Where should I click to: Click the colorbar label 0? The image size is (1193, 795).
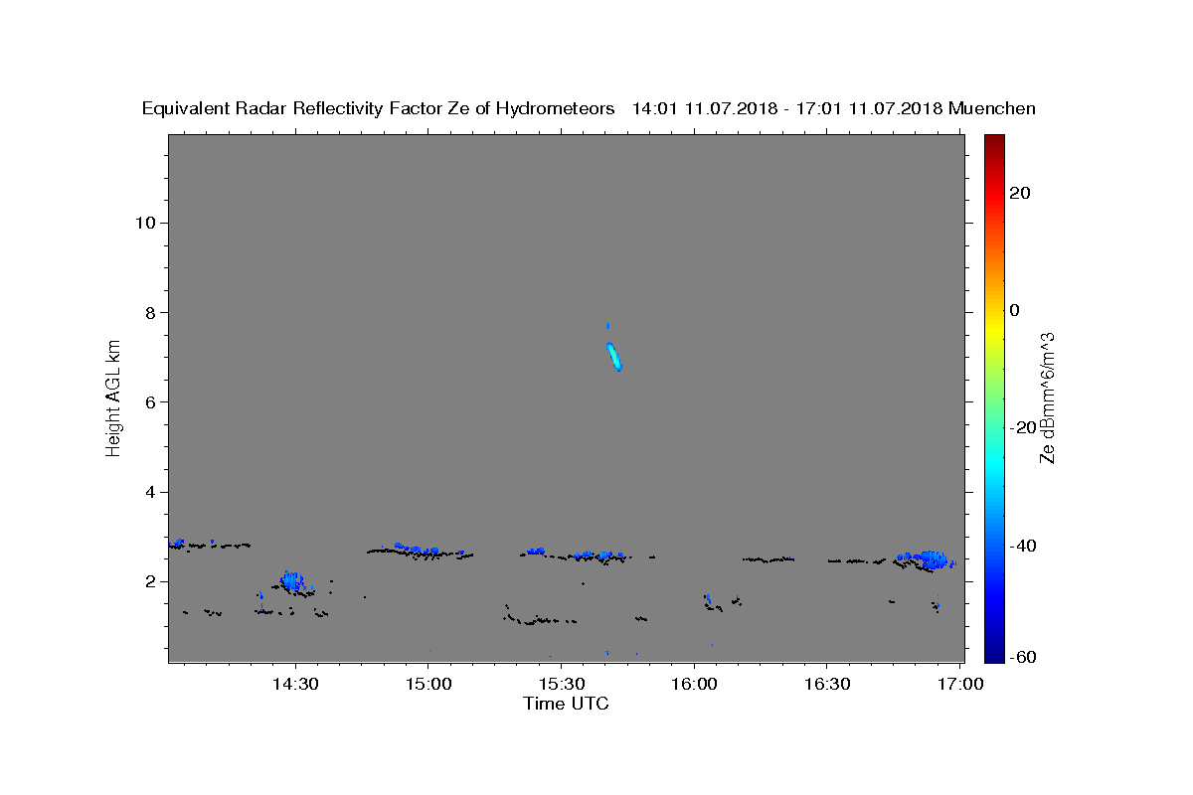[1014, 310]
